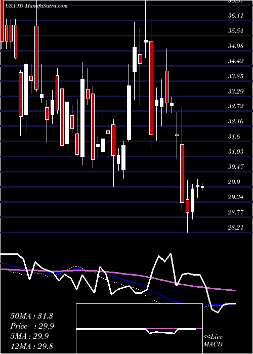Image resolution: width=253 pixels, height=354 pixels.
Task: Click the 32.16 price axis label
Action: (236, 121)
